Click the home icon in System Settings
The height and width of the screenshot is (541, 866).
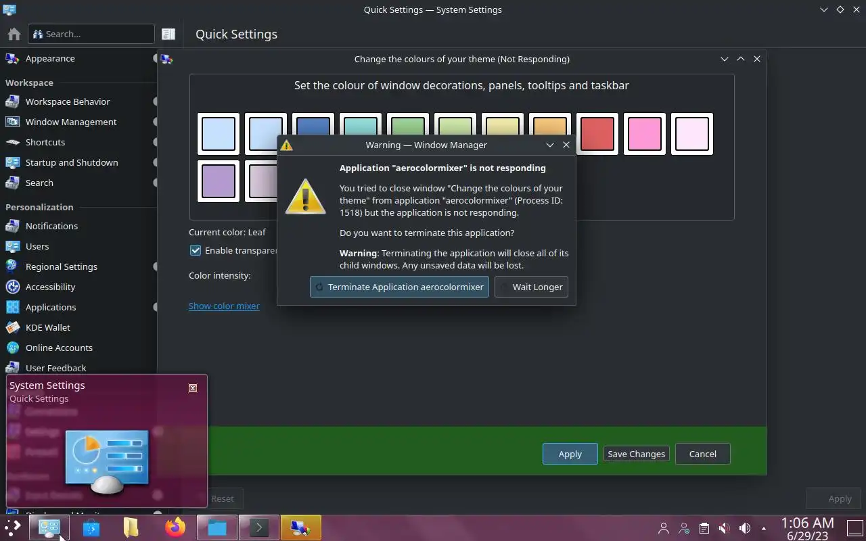coord(14,34)
